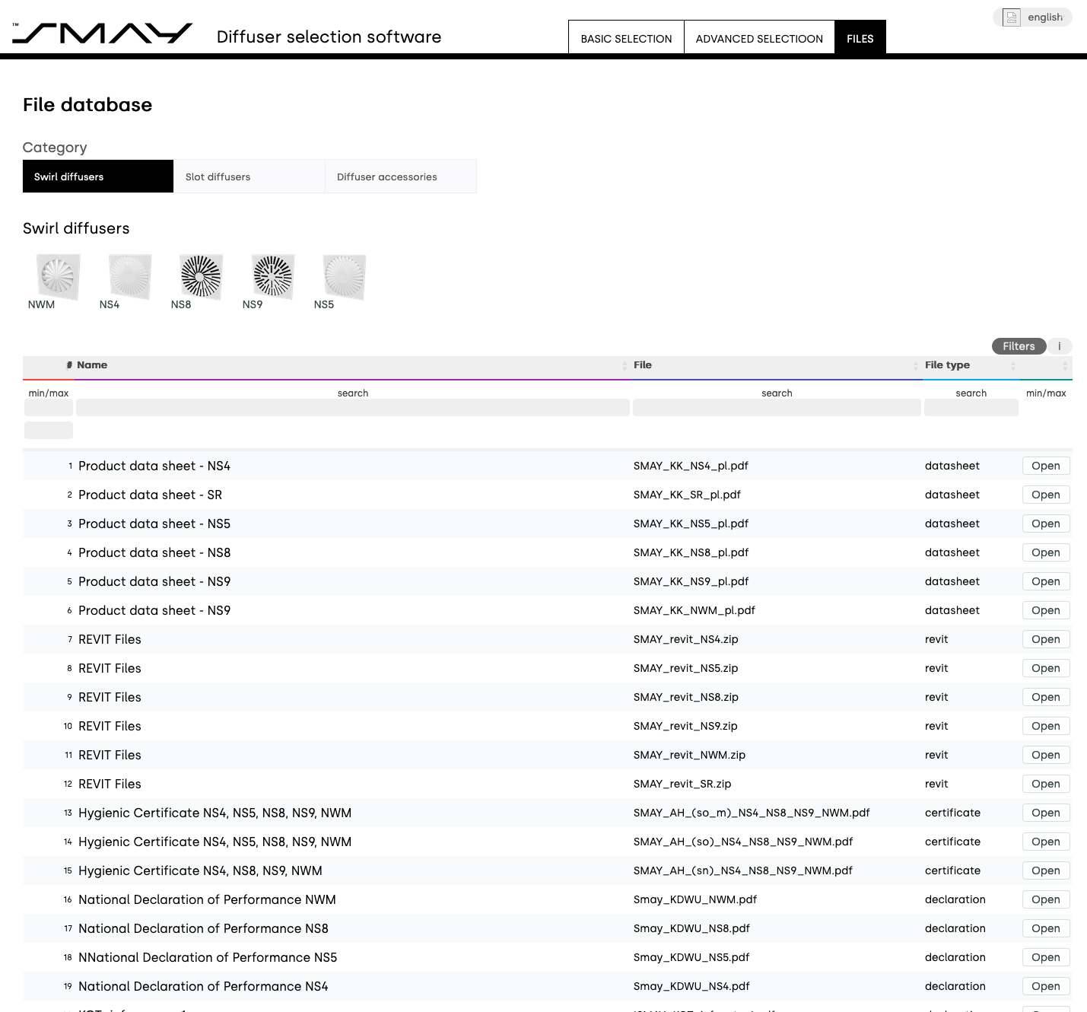Open the SMAY_KK_SR_pl.pdf file
The image size is (1087, 1012).
(1046, 495)
